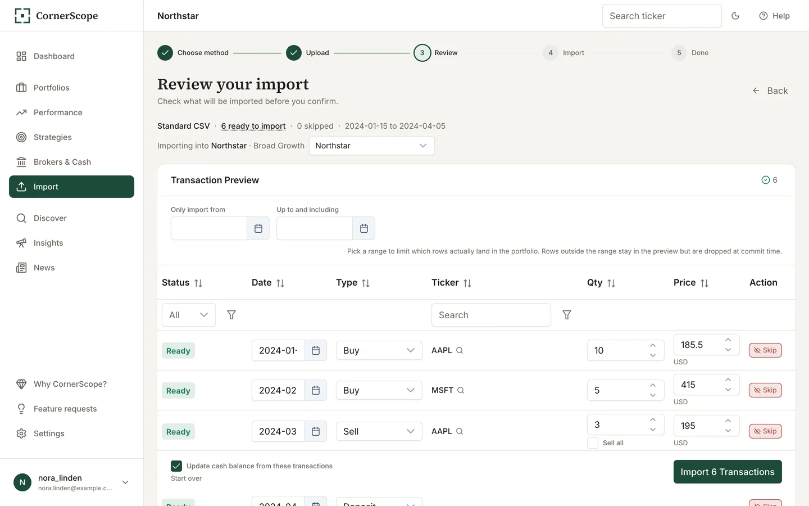Click the CornerScope logo icon
Viewport: 809px width, 506px height.
(x=22, y=16)
